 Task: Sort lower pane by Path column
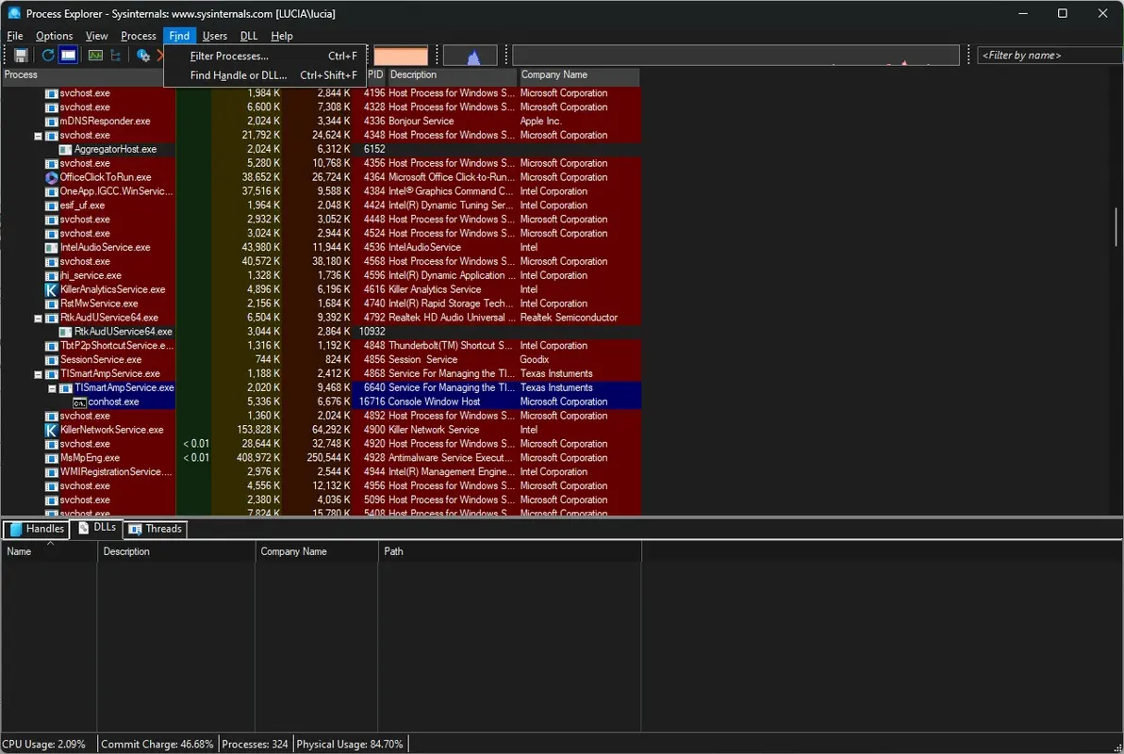pyautogui.click(x=510, y=551)
